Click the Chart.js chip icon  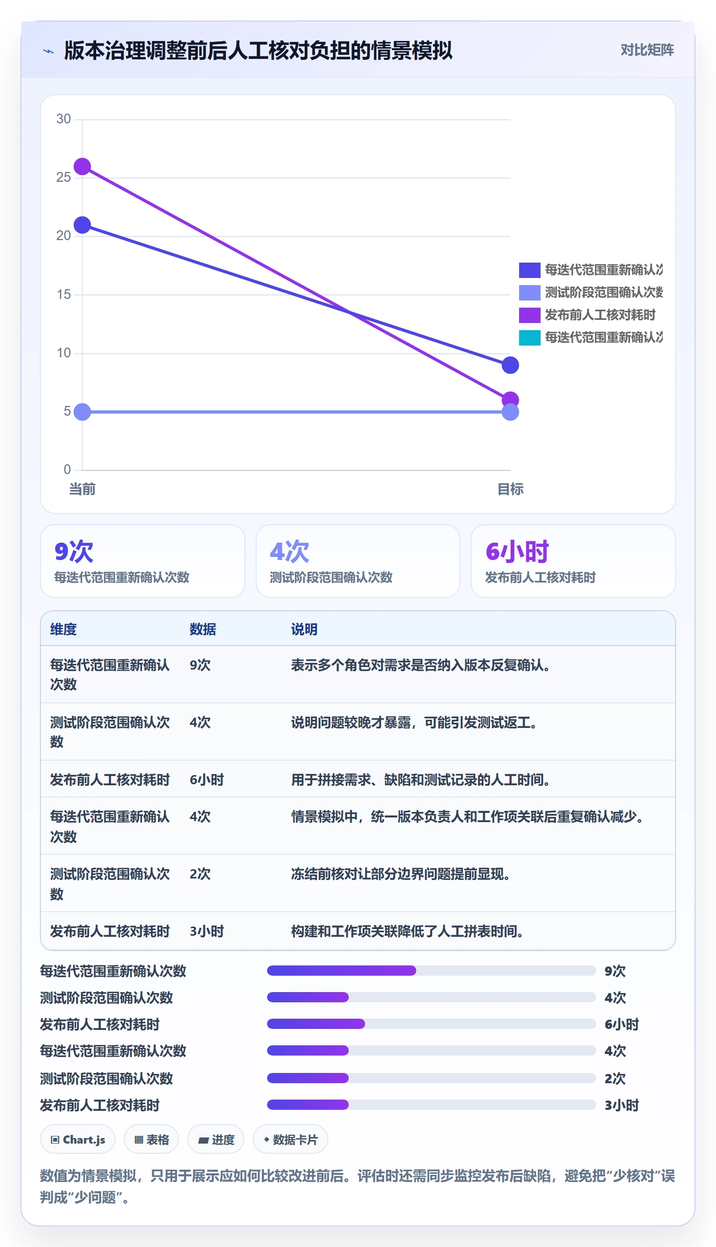click(55, 1139)
